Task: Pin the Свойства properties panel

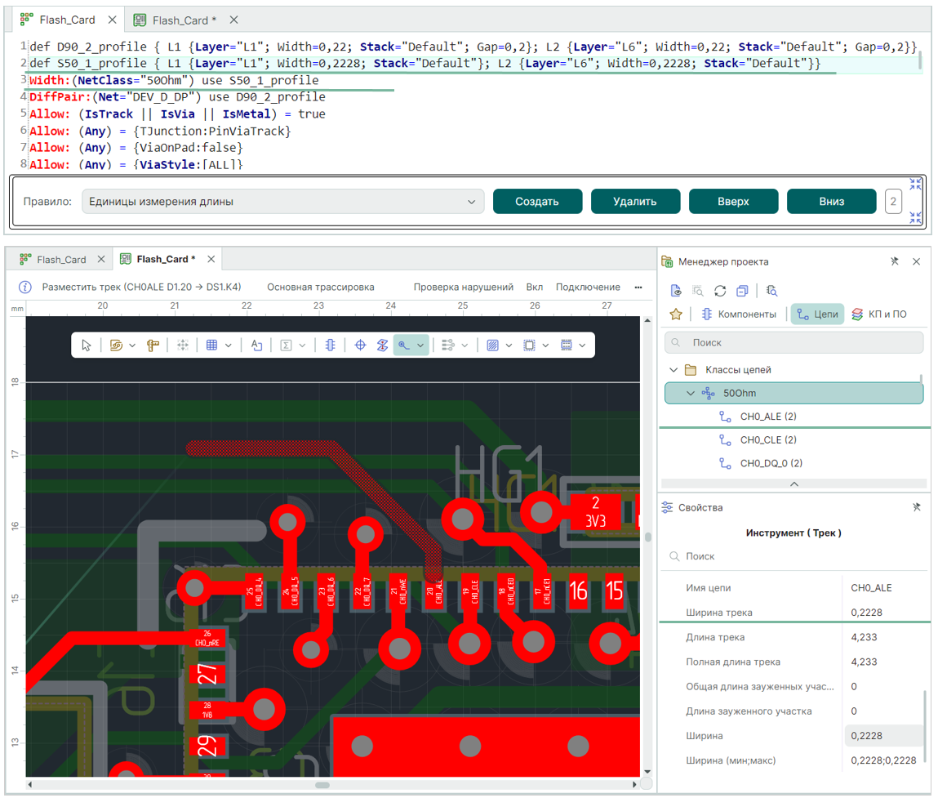Action: [x=917, y=507]
